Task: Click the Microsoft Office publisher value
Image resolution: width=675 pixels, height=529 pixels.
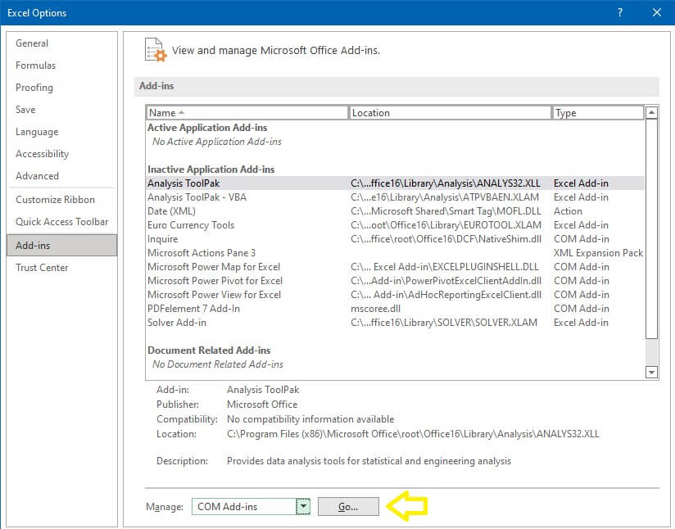Action: 262,405
